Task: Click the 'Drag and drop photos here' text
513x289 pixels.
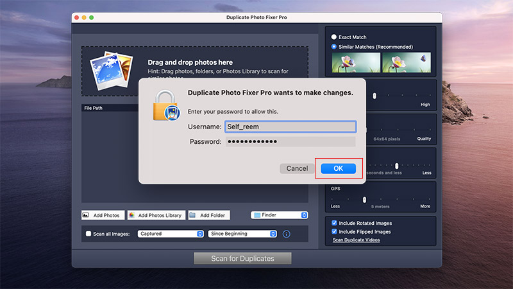Action: pos(190,62)
